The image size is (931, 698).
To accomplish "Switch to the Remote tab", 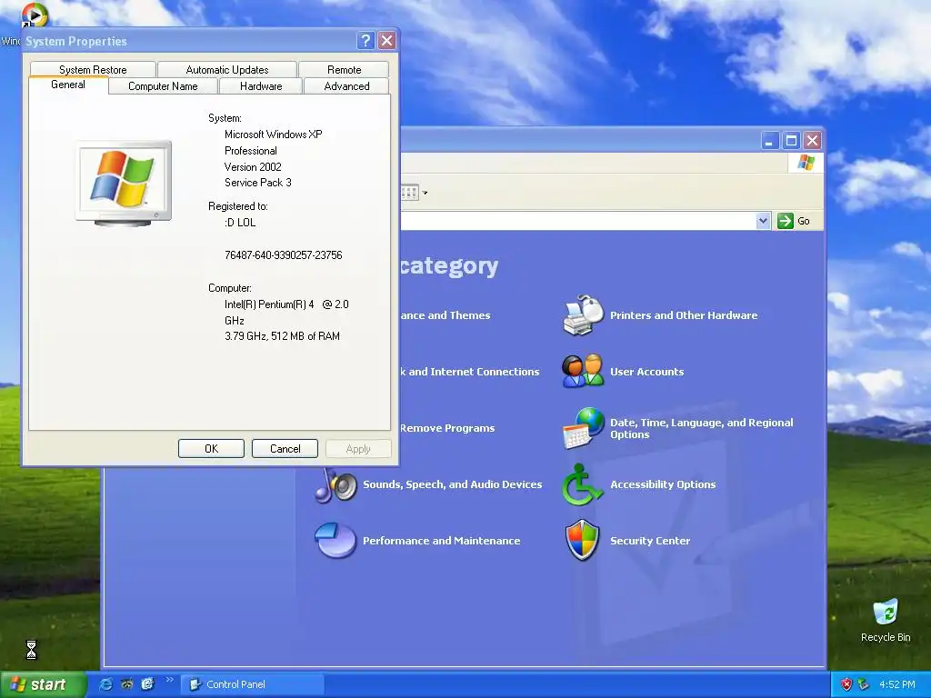I will 344,69.
